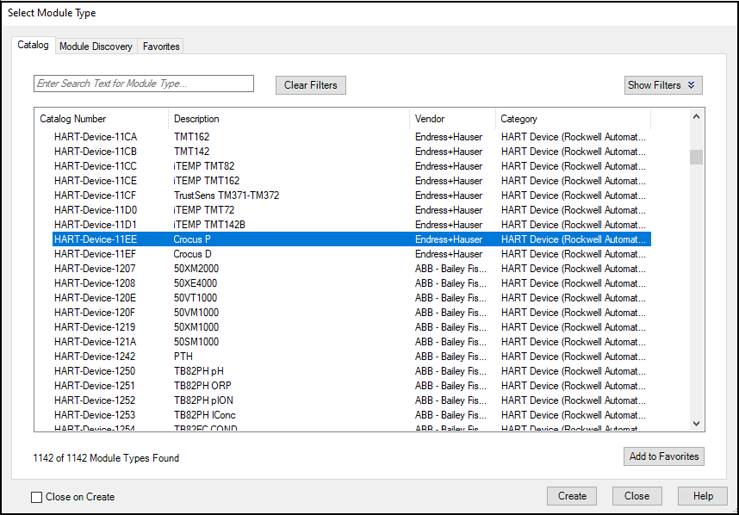Select row HART-Device-121A
Image resolution: width=739 pixels, height=515 pixels.
[351, 342]
